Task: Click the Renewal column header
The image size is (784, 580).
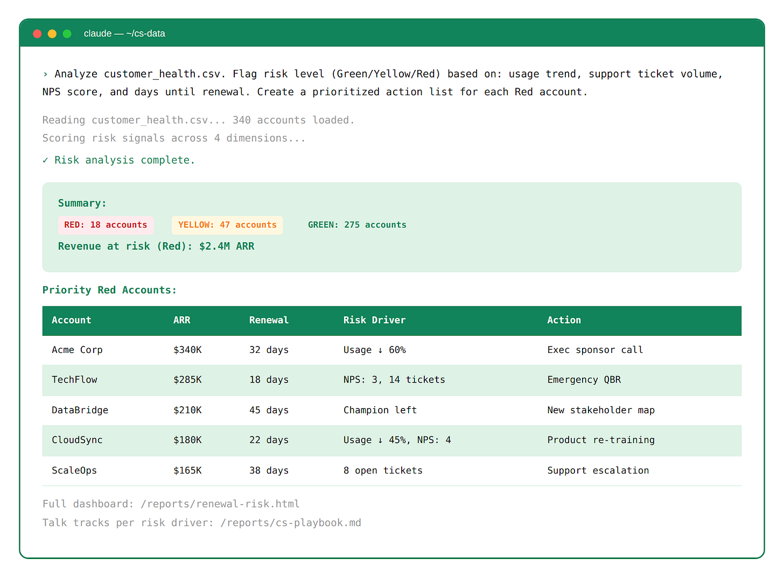Action: [269, 320]
